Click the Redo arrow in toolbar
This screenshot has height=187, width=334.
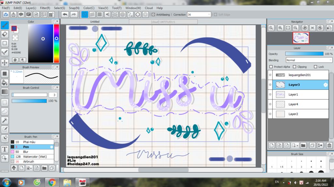(x=73, y=14)
